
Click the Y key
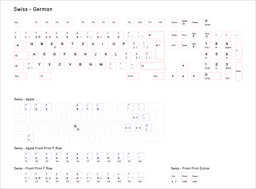click(x=41, y=66)
